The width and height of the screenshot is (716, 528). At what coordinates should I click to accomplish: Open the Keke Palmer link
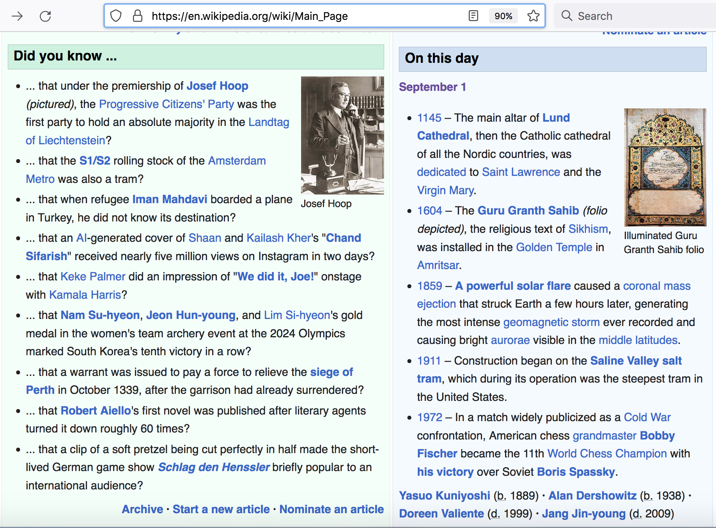93,276
